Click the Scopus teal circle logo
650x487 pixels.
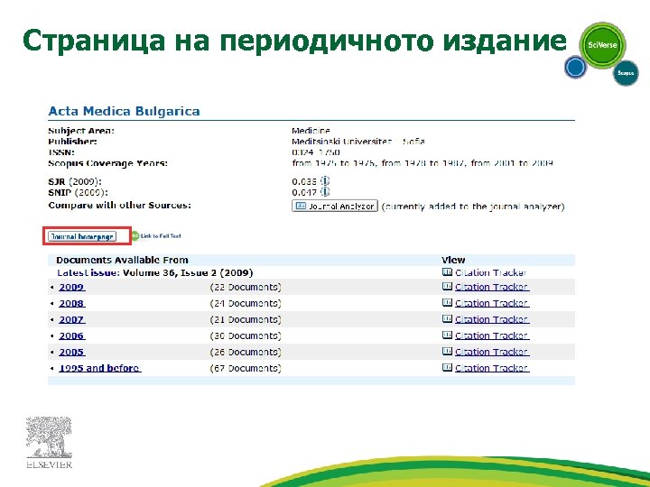pos(626,73)
